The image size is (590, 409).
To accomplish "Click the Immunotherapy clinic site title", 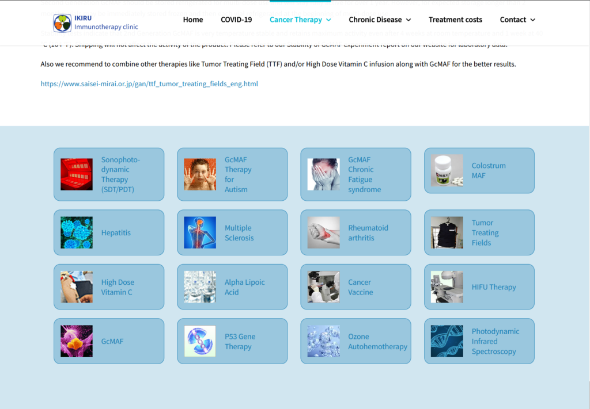I will (x=106, y=26).
